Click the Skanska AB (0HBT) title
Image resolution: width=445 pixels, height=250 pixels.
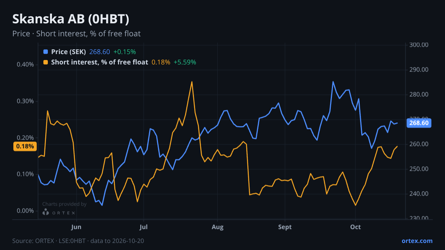point(71,19)
